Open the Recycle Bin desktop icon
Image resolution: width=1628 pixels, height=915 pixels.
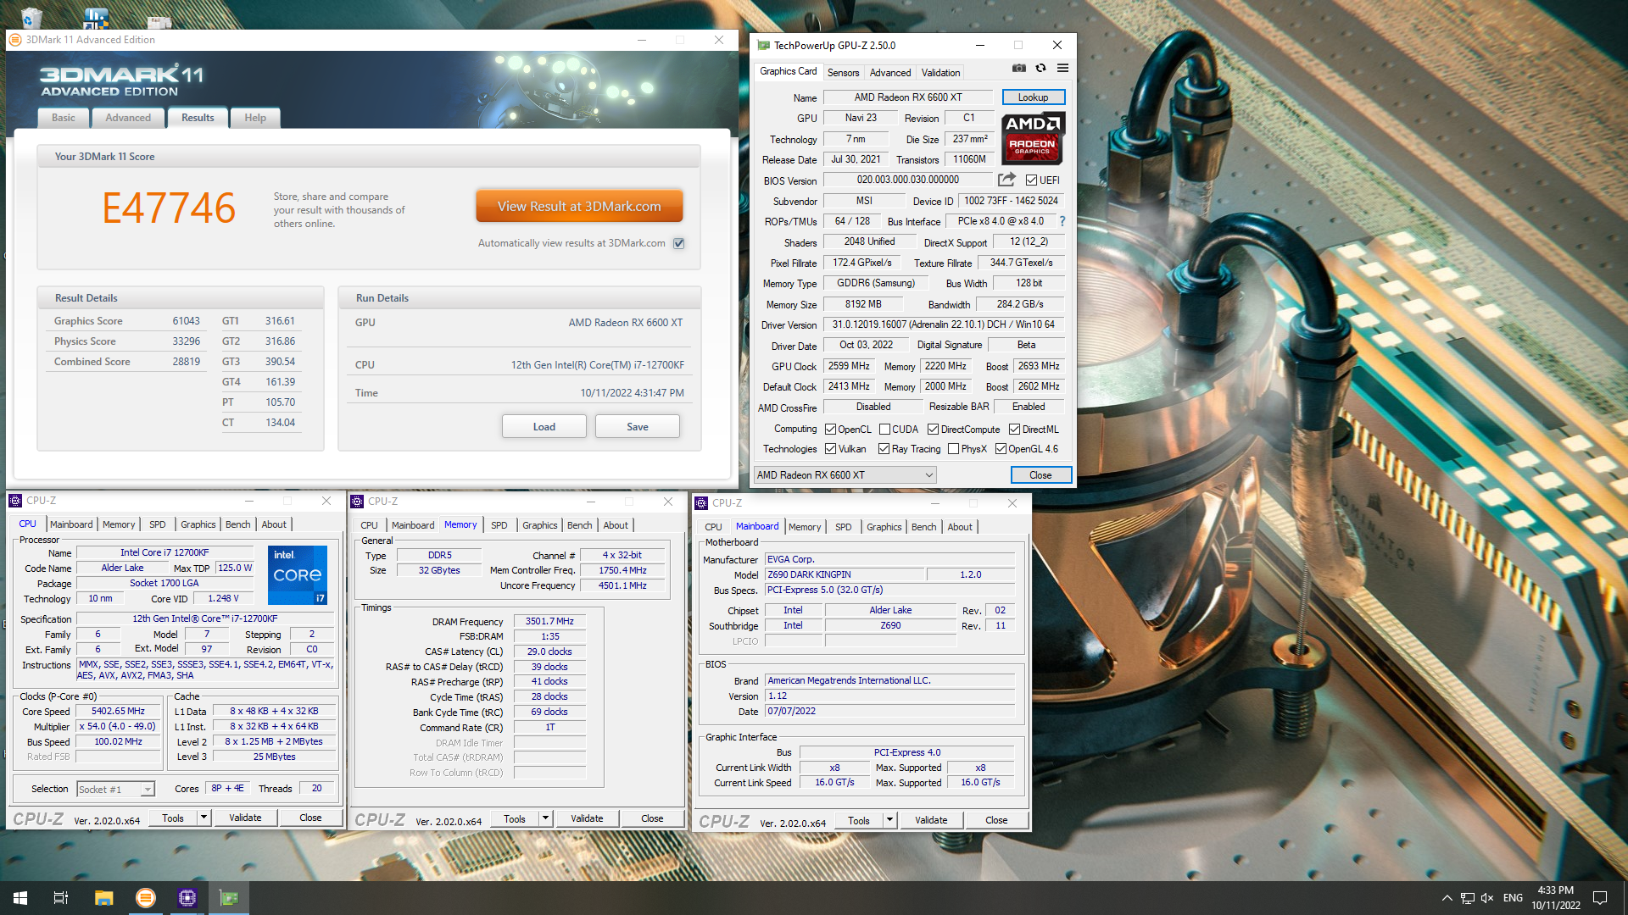coord(31,17)
